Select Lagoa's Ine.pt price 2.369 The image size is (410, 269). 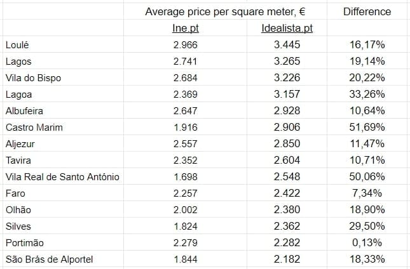185,95
